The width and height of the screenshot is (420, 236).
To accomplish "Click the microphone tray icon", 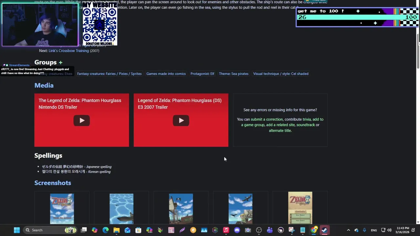I will [x=364, y=230].
